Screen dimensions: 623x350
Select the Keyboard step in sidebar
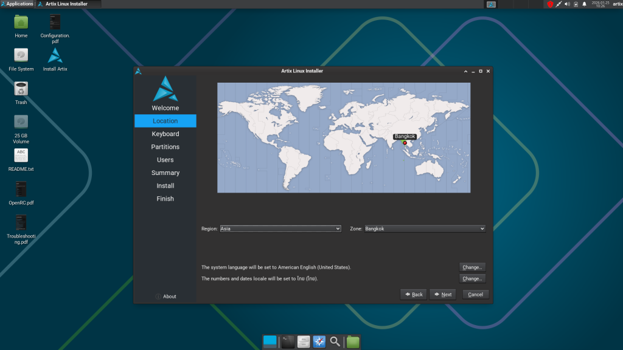click(165, 134)
